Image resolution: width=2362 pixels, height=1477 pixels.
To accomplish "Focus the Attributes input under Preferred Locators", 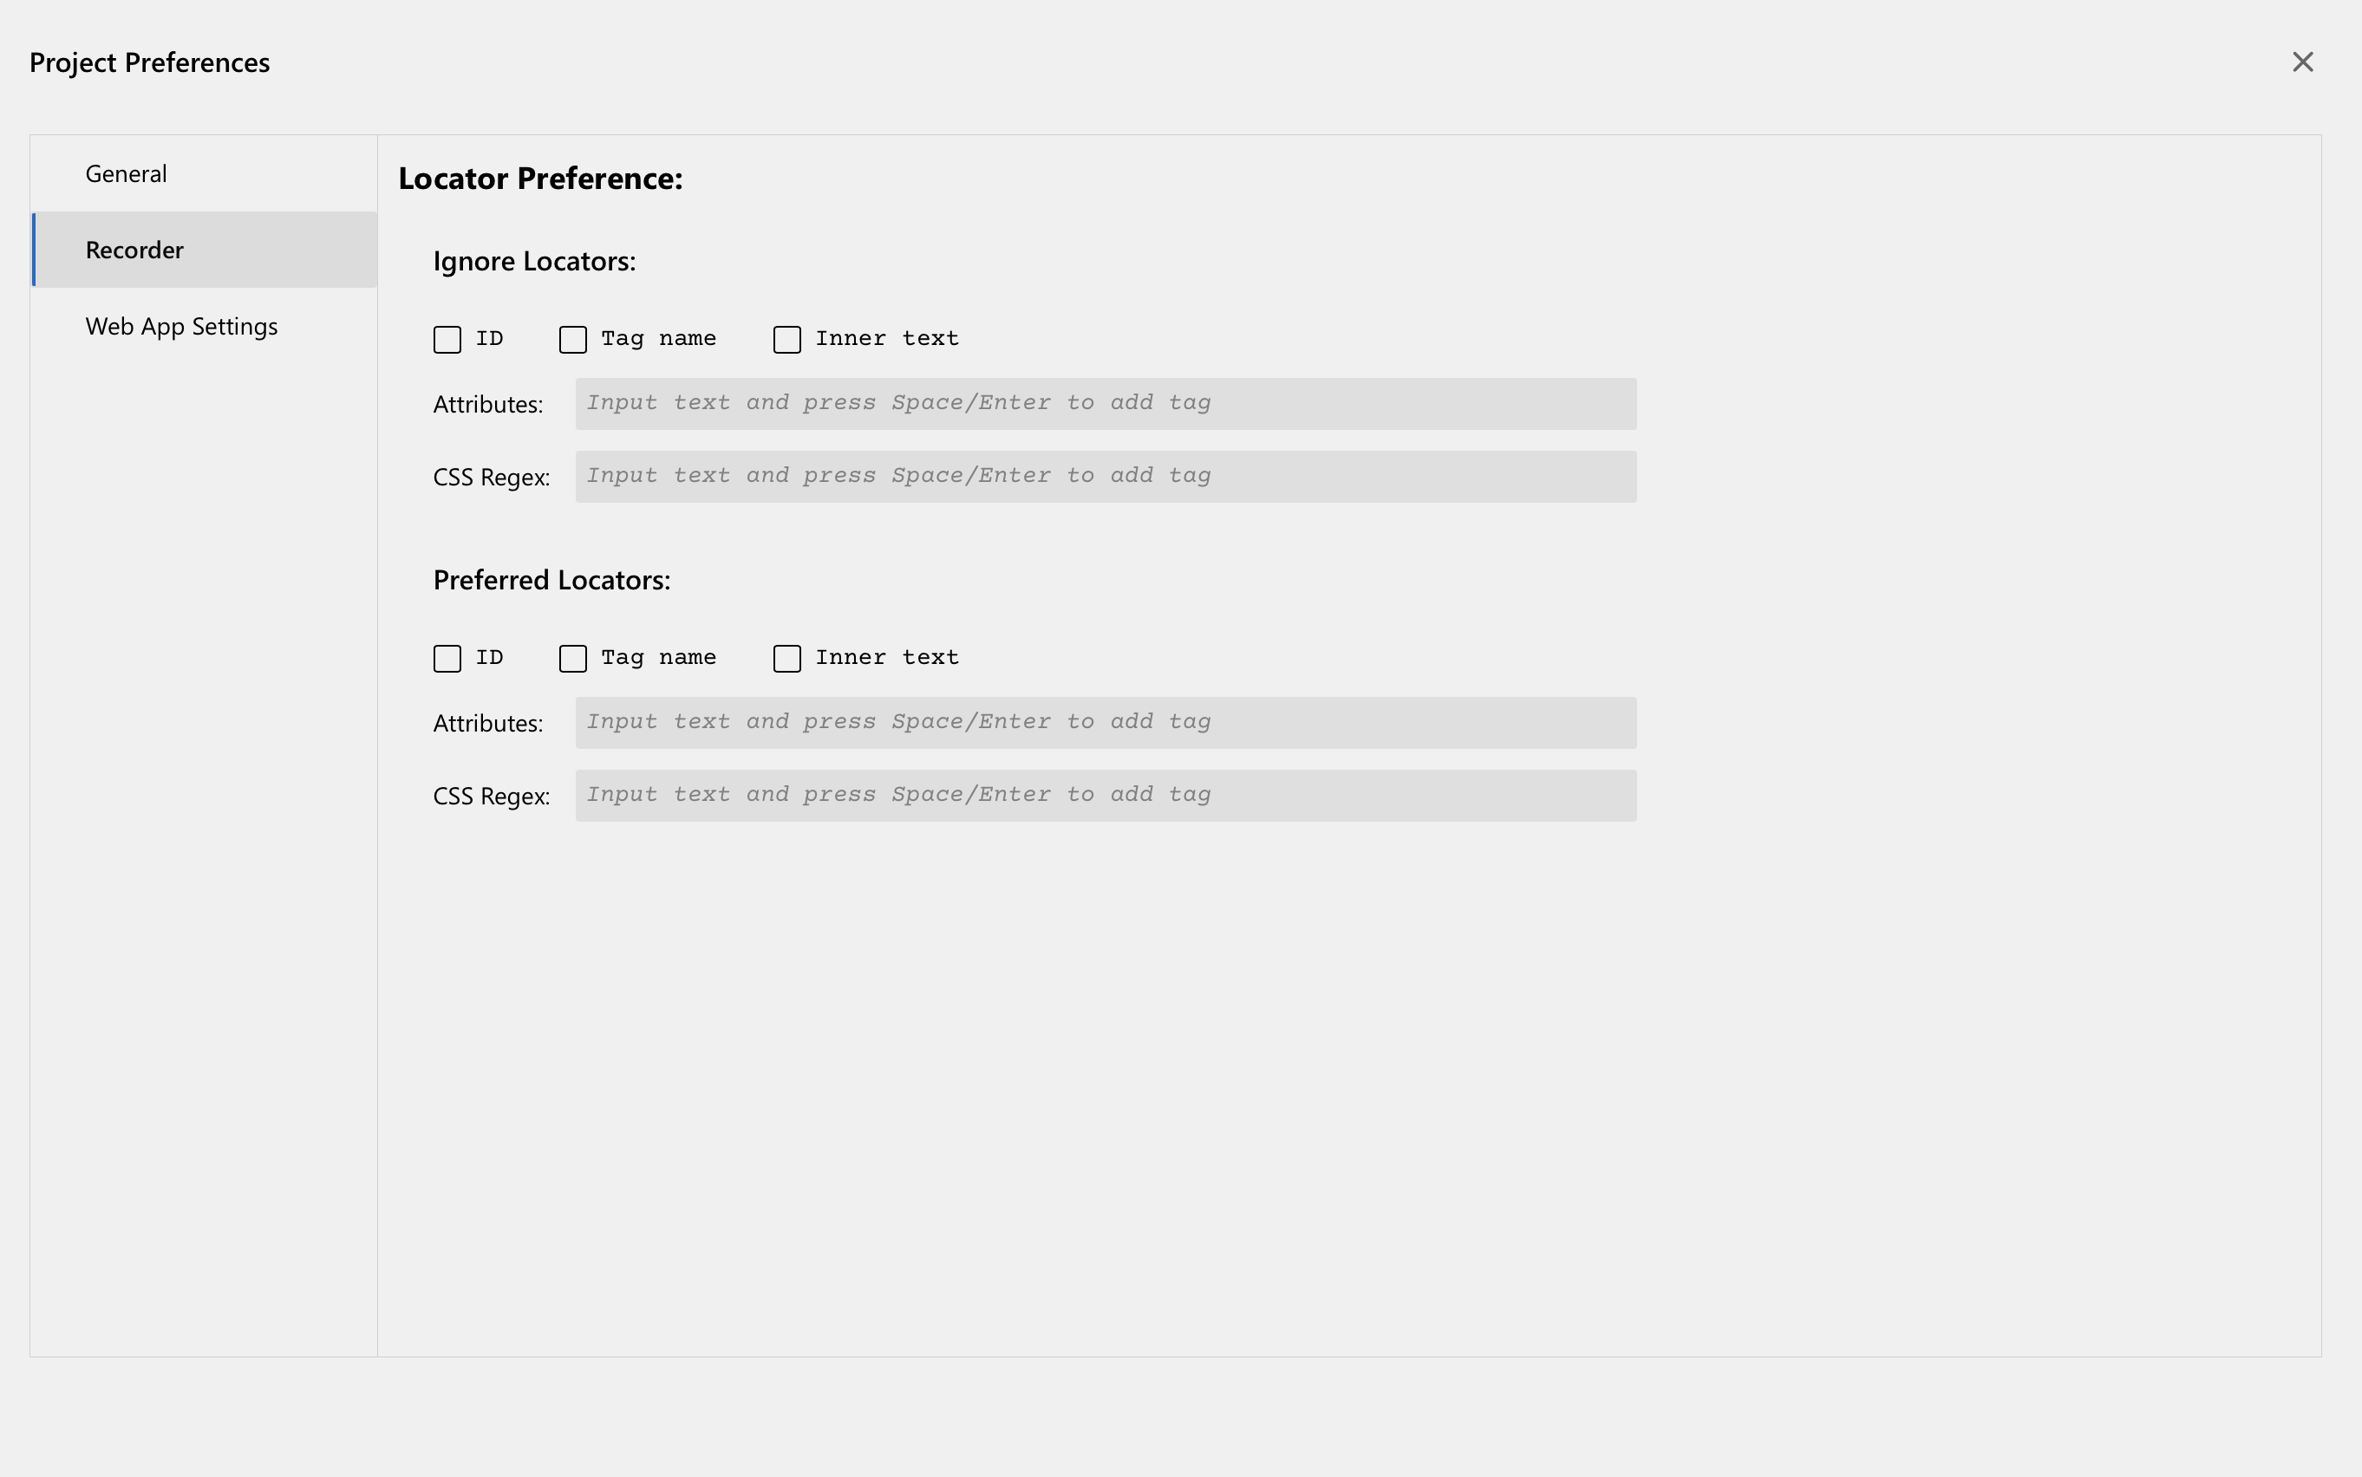I will click(x=1105, y=722).
